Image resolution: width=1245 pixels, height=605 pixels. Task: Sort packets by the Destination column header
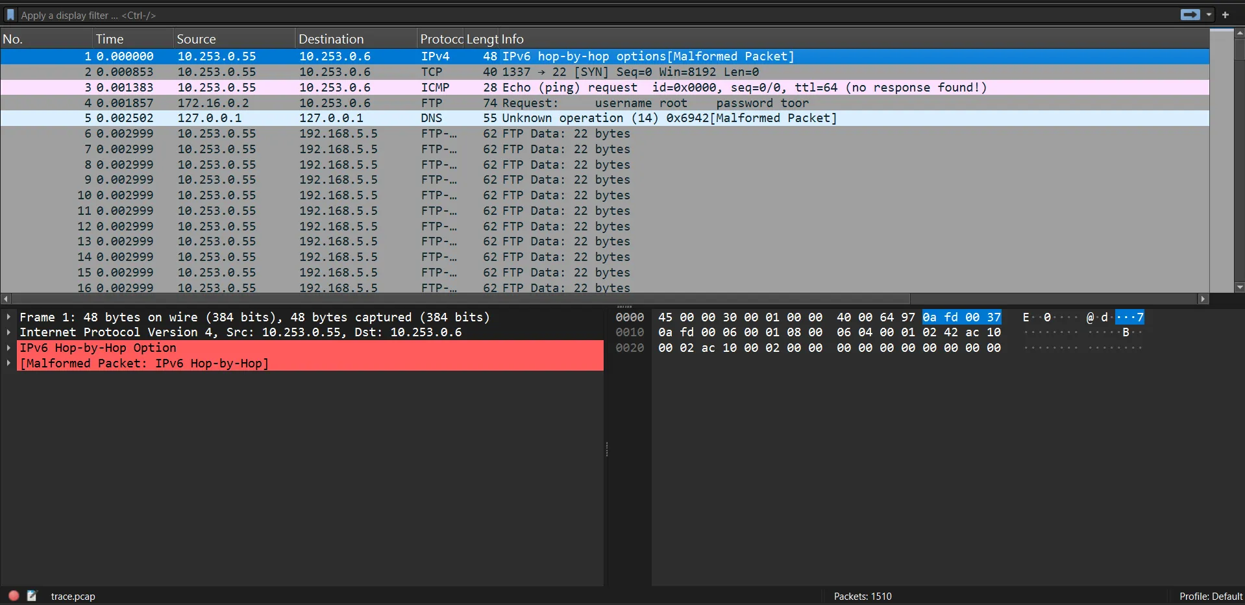pyautogui.click(x=331, y=39)
